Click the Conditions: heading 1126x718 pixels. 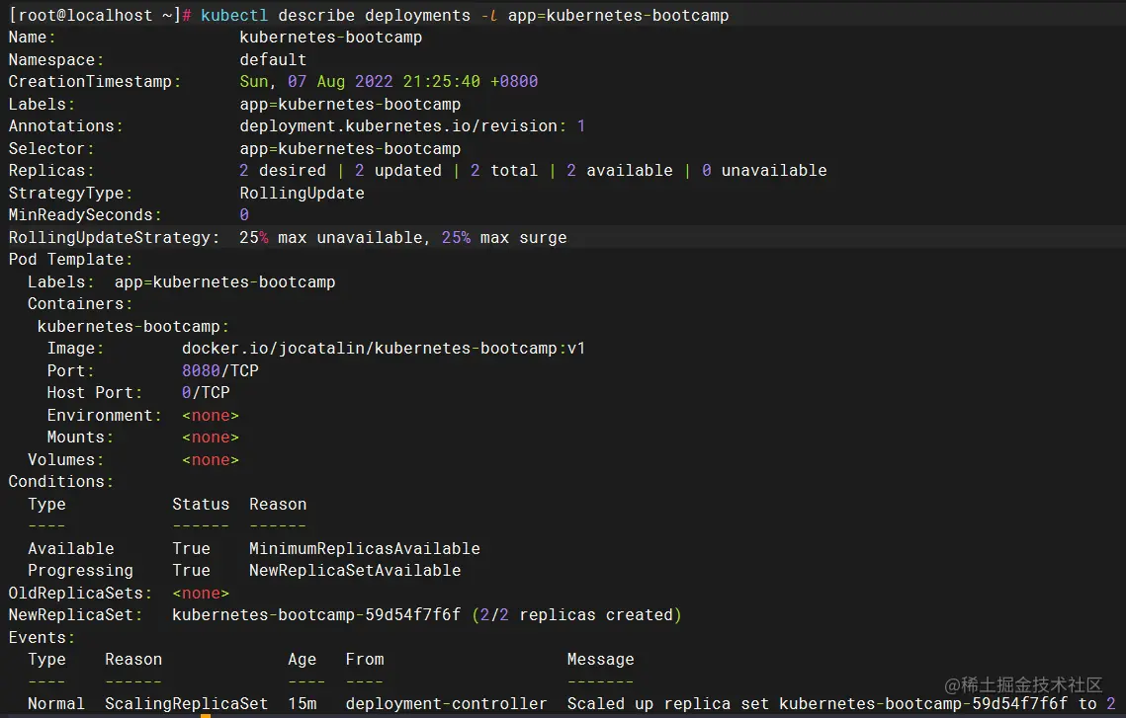point(61,482)
